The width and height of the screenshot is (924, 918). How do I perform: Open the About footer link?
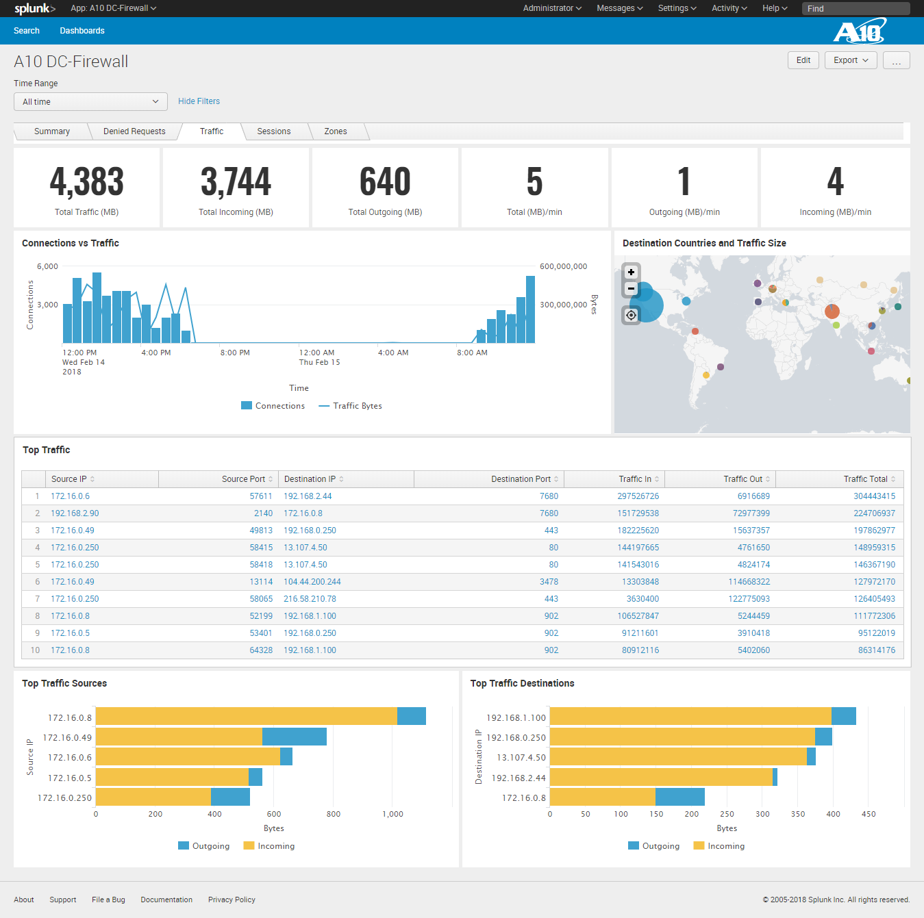[x=24, y=900]
